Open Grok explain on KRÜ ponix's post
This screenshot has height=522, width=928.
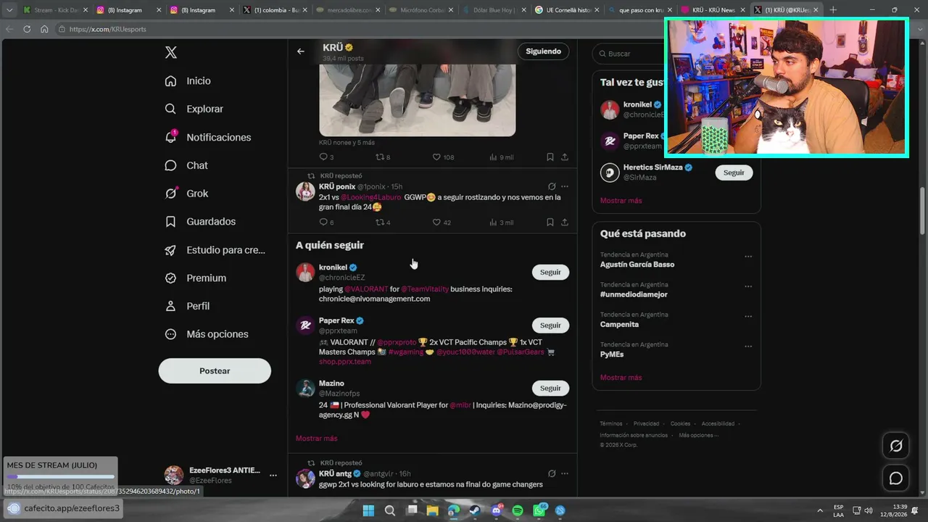coord(552,186)
